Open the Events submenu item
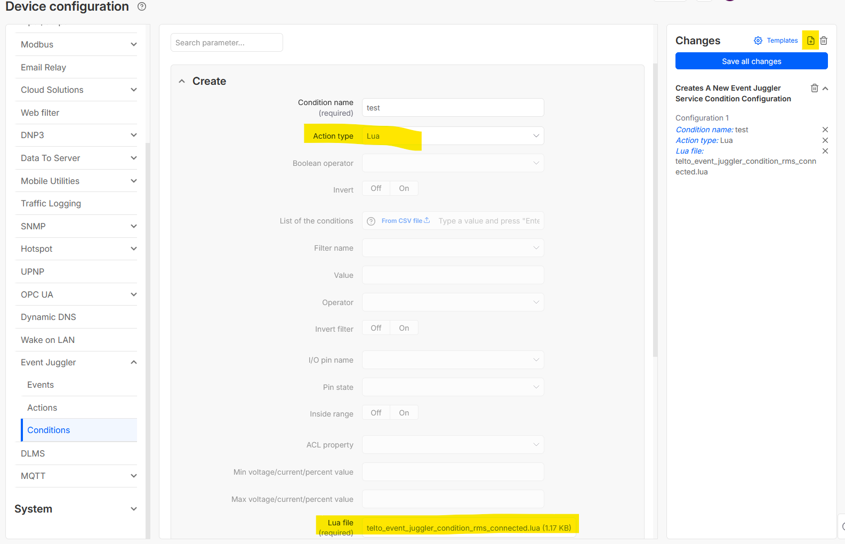 pyautogui.click(x=41, y=385)
